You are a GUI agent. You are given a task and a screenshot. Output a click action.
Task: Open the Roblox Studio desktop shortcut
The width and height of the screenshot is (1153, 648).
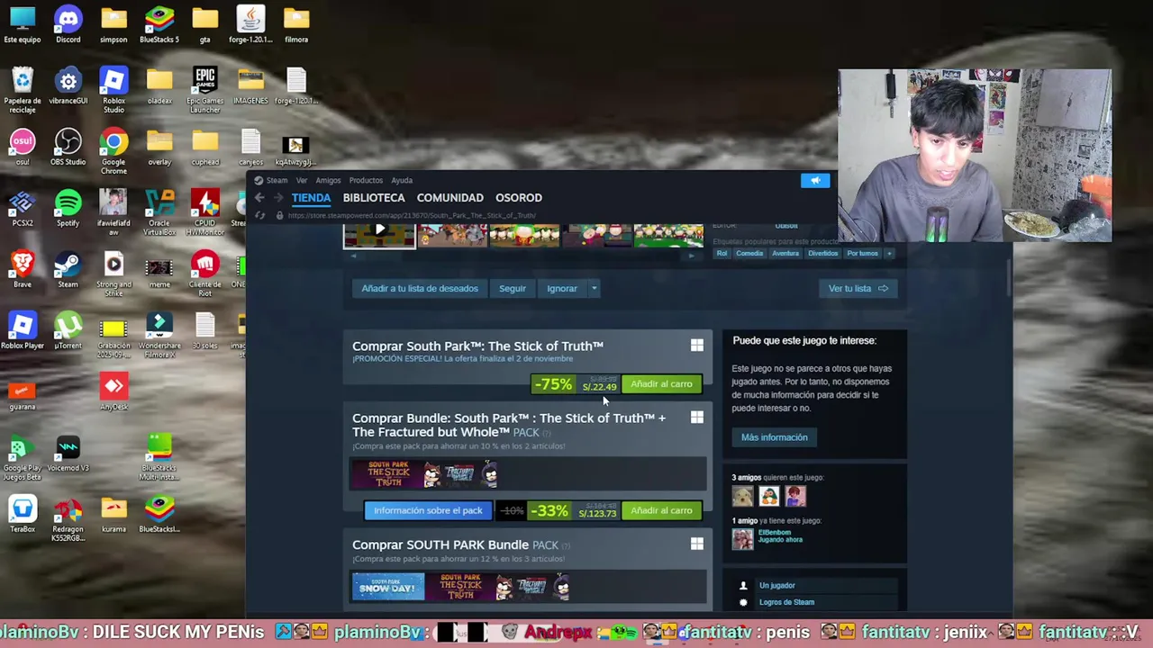113,90
